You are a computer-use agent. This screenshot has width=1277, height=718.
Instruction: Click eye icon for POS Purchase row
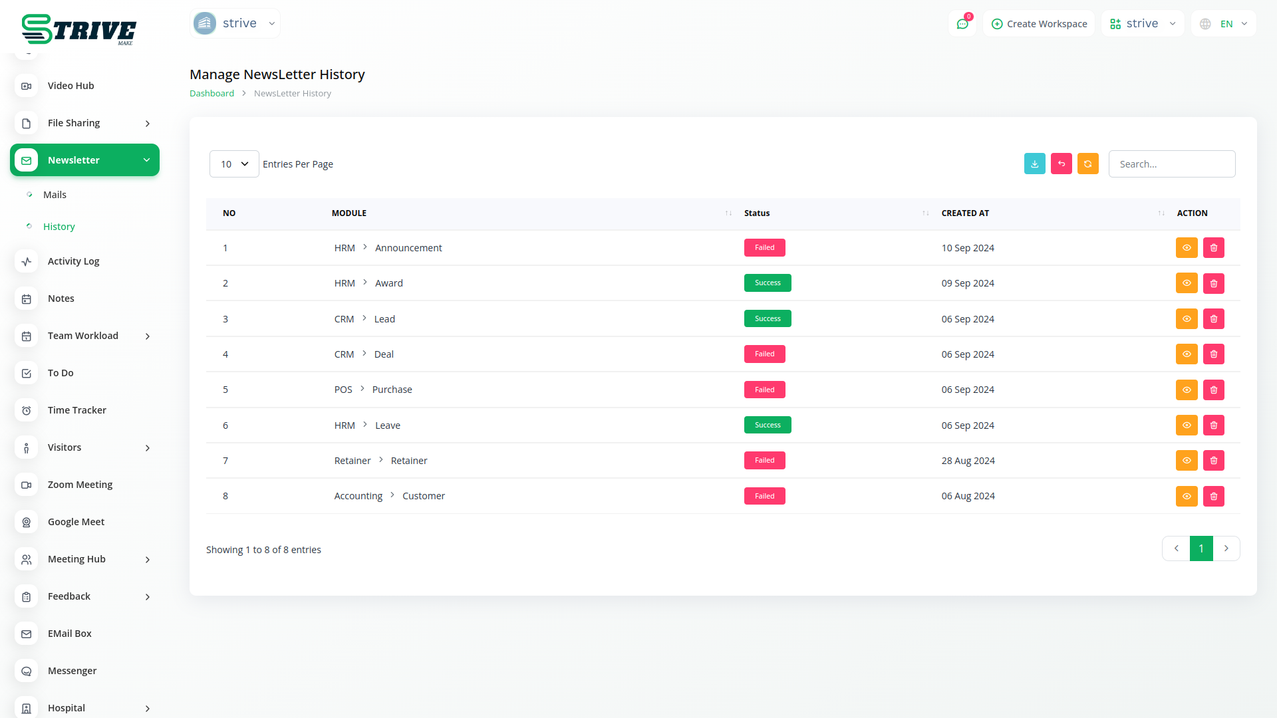pyautogui.click(x=1186, y=390)
